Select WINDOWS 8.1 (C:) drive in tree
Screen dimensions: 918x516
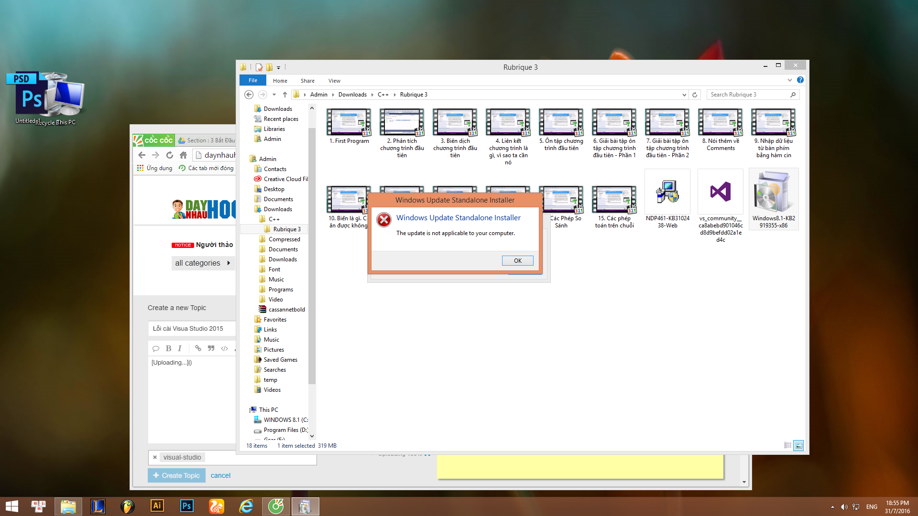click(x=281, y=420)
